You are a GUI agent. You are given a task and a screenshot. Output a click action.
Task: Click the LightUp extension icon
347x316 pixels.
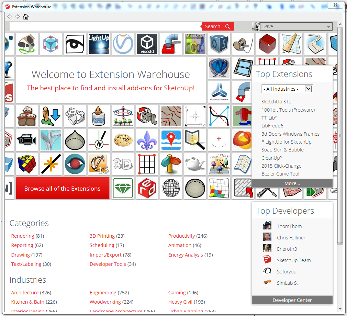(99, 44)
